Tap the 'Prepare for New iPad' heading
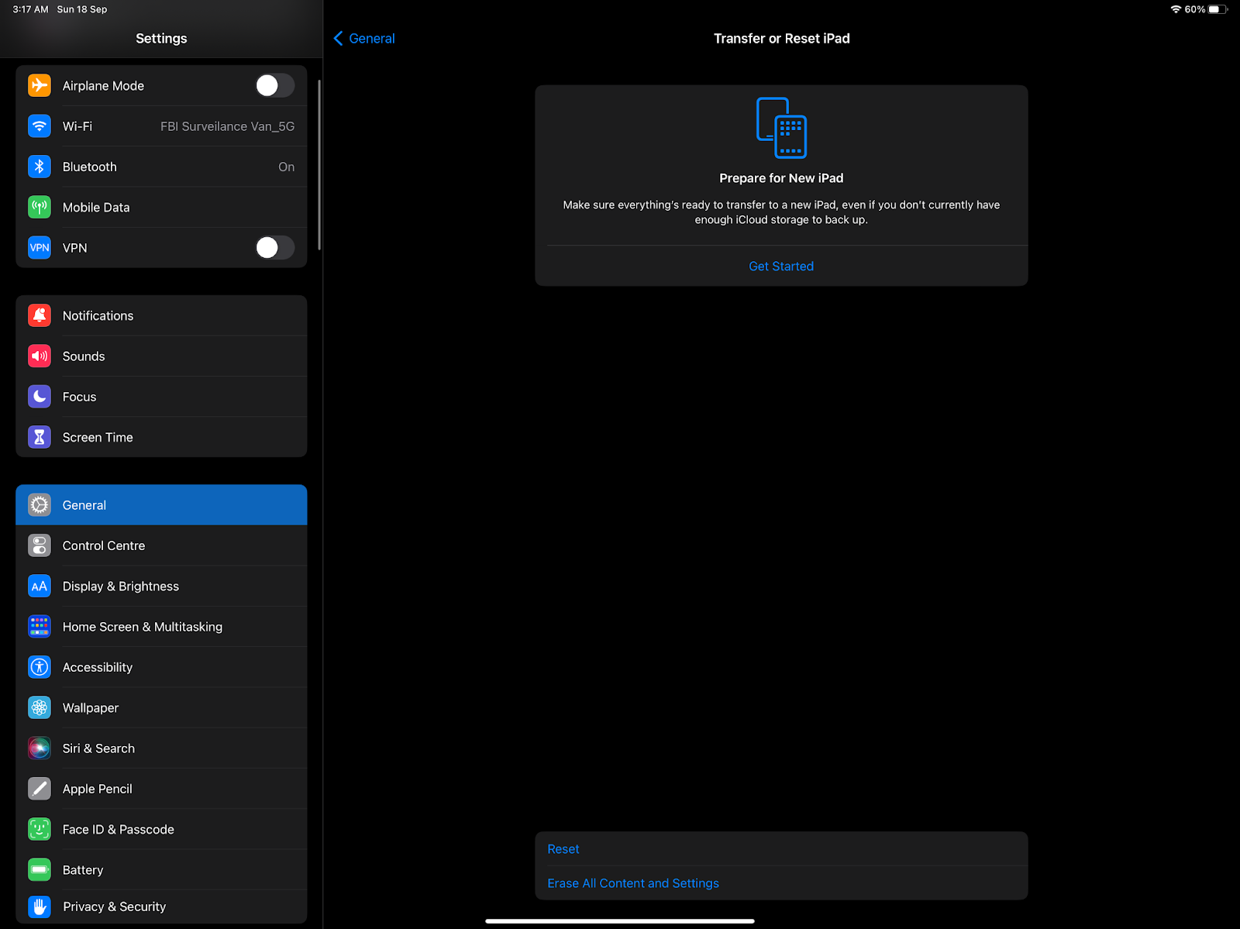1240x929 pixels. [x=781, y=178]
